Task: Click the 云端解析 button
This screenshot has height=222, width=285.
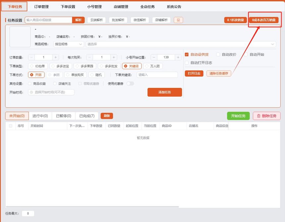Action: tap(96, 20)
